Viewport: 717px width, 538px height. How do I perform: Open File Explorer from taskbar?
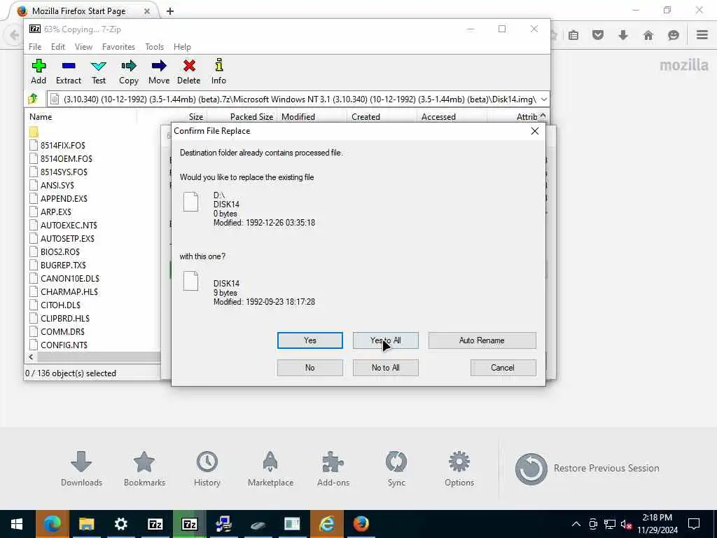86,524
